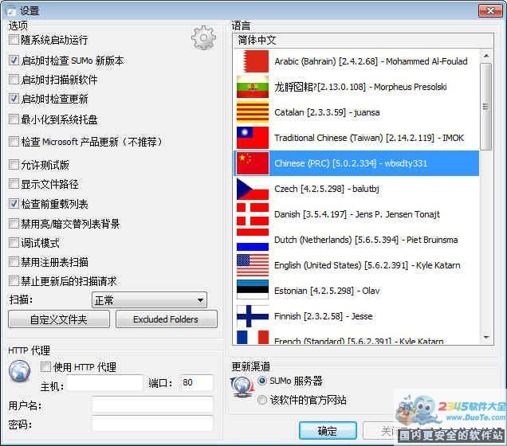Select Traditional Chinese (Taiwan) language

tap(356, 138)
